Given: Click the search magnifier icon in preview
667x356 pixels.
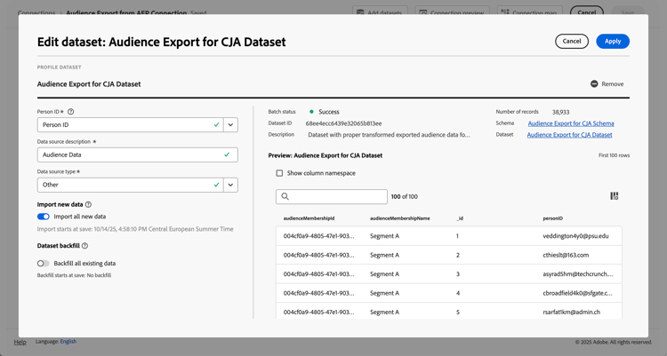Looking at the screenshot, I should (x=285, y=196).
